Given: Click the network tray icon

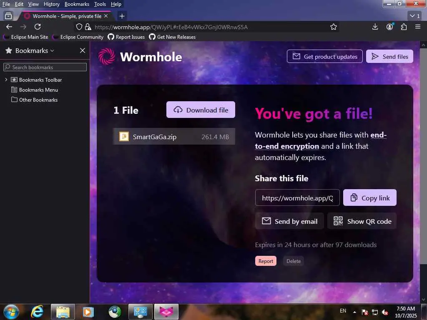Looking at the screenshot, I should 375,312.
